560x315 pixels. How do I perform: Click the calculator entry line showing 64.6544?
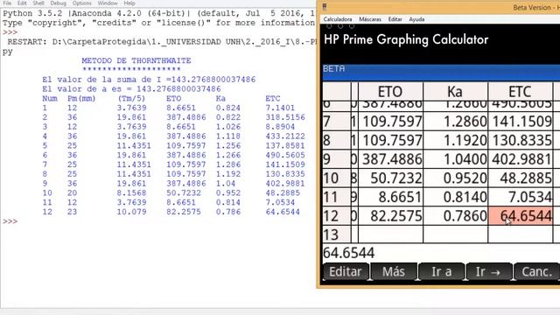tap(441, 253)
